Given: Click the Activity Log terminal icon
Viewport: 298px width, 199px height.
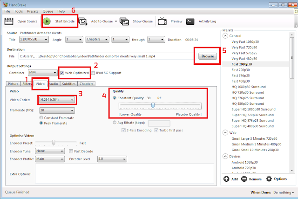Looking at the screenshot, I should (190, 21).
